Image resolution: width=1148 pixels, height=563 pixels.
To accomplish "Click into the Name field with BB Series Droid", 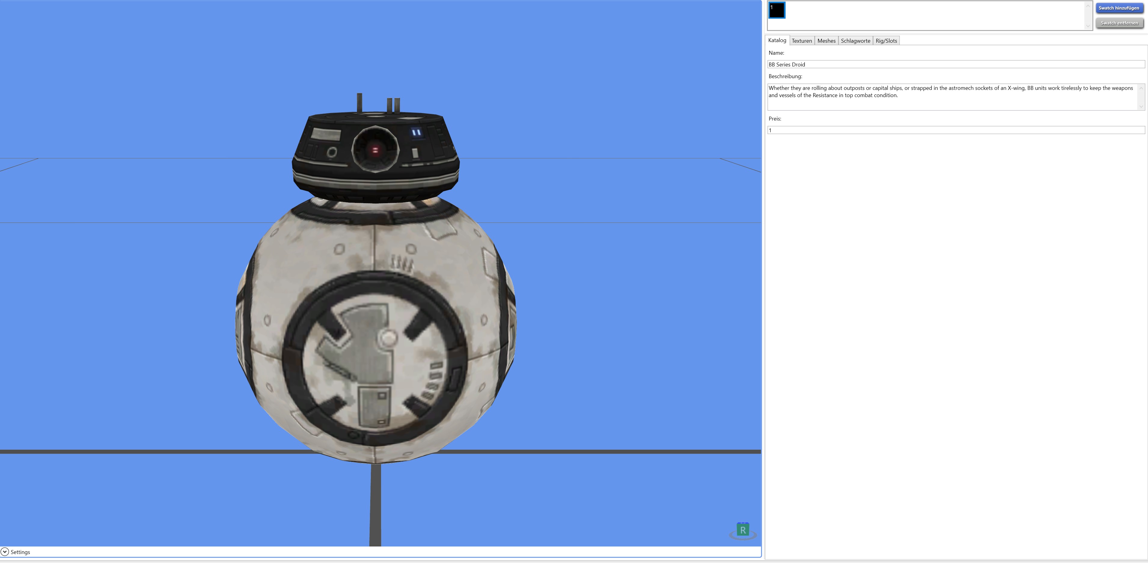I will click(x=956, y=65).
